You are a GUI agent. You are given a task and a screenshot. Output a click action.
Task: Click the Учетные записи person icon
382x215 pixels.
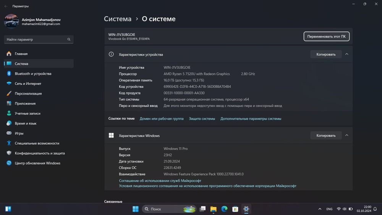click(9, 113)
